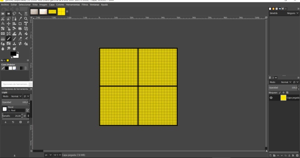The width and height of the screenshot is (300, 158).
Task: Open the Archivo menu
Action: tap(5, 4)
